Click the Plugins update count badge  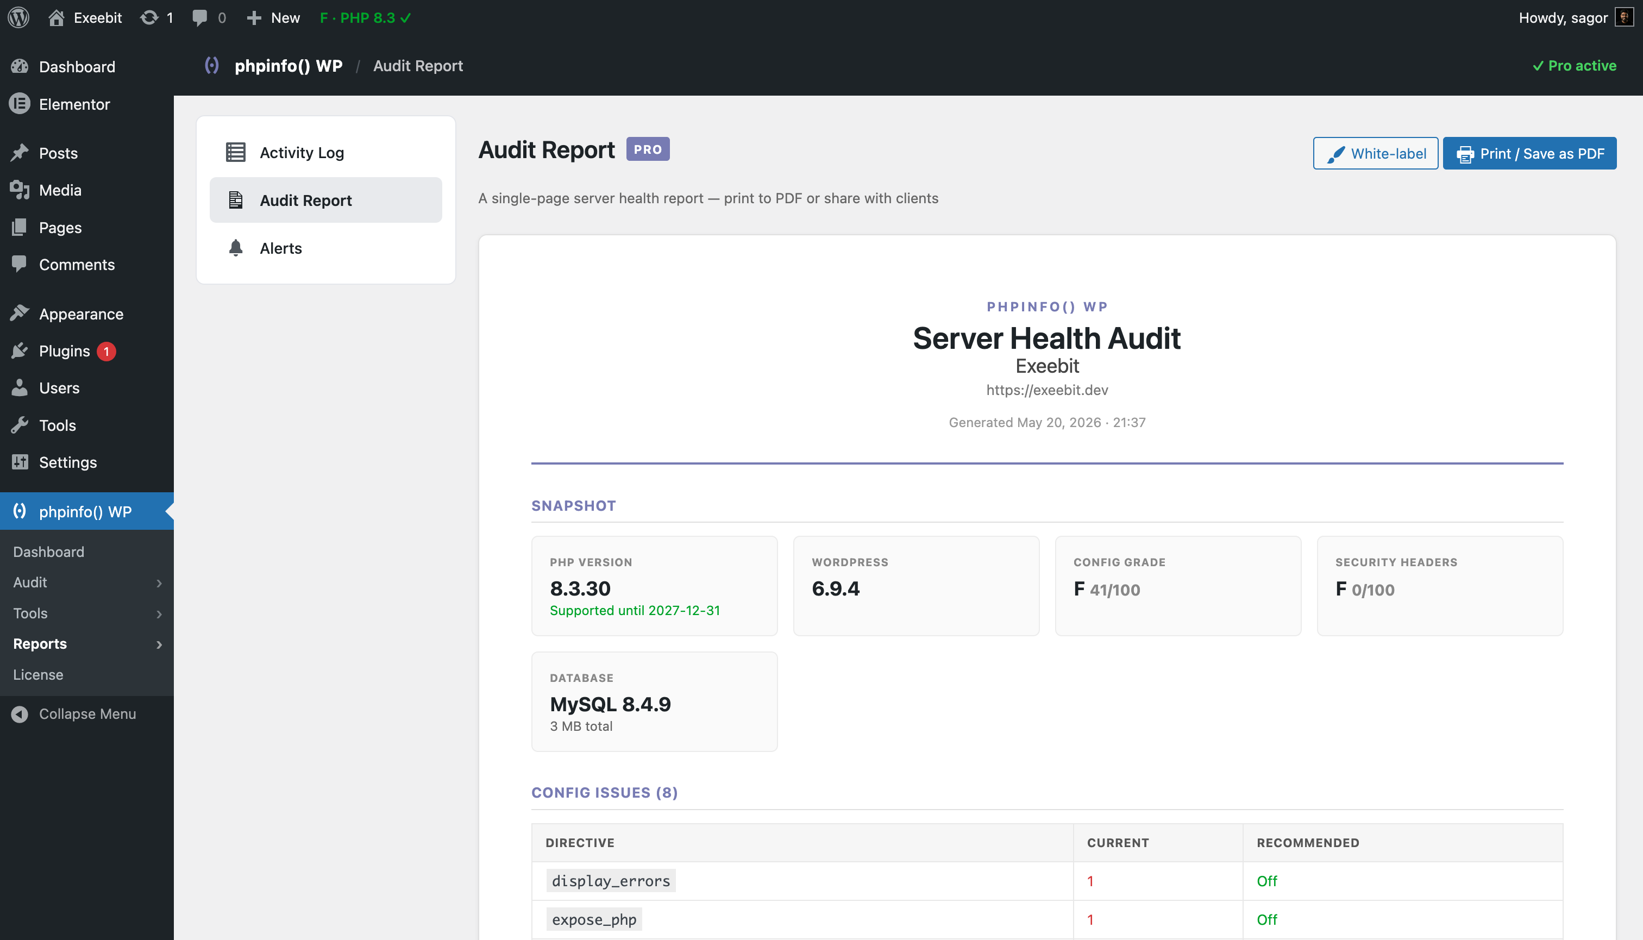point(106,351)
